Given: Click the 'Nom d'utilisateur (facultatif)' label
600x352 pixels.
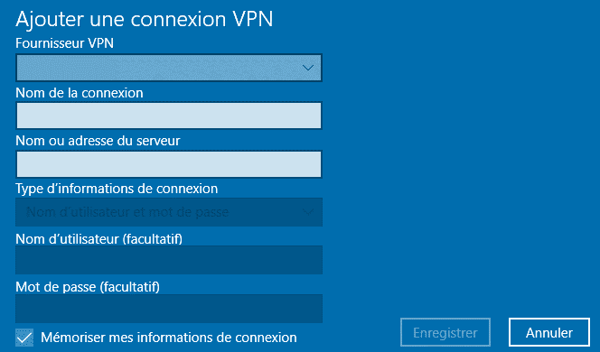Looking at the screenshot, I should (x=99, y=239).
